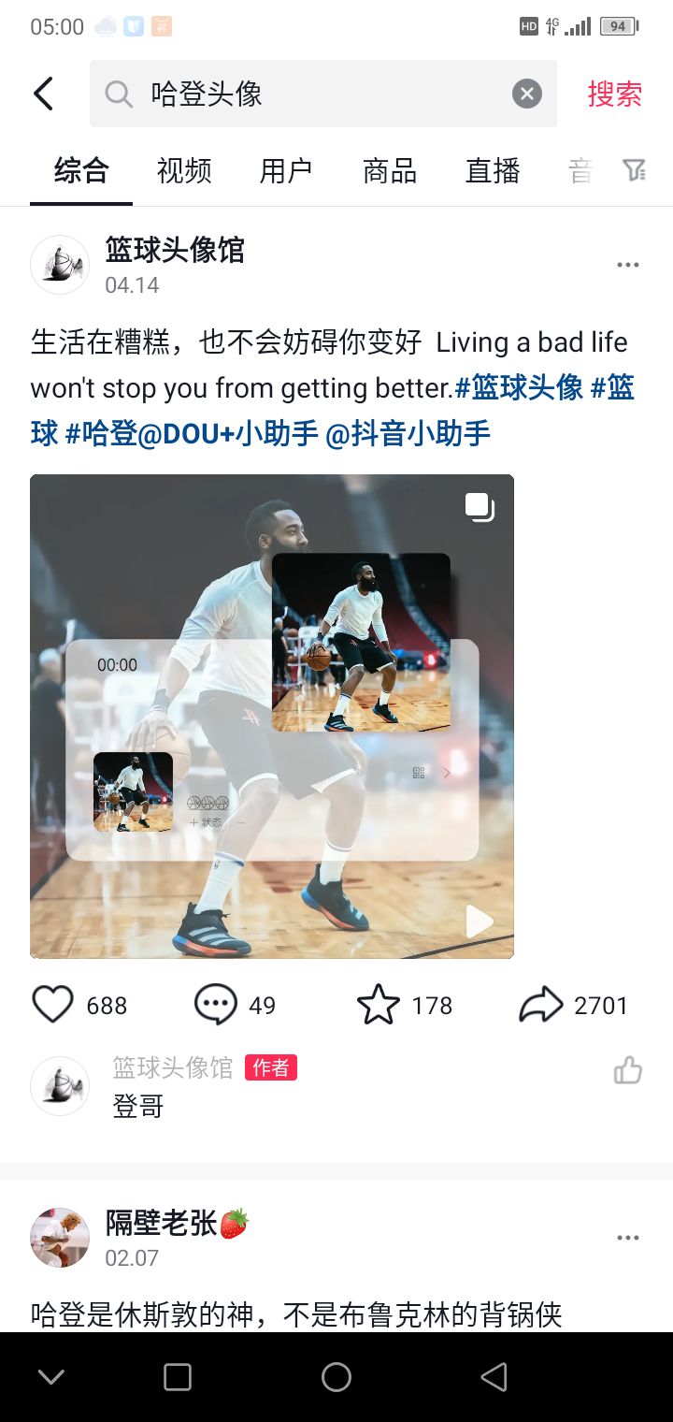Open the Harden basketball post image
The width and height of the screenshot is (673, 1422).
[272, 717]
